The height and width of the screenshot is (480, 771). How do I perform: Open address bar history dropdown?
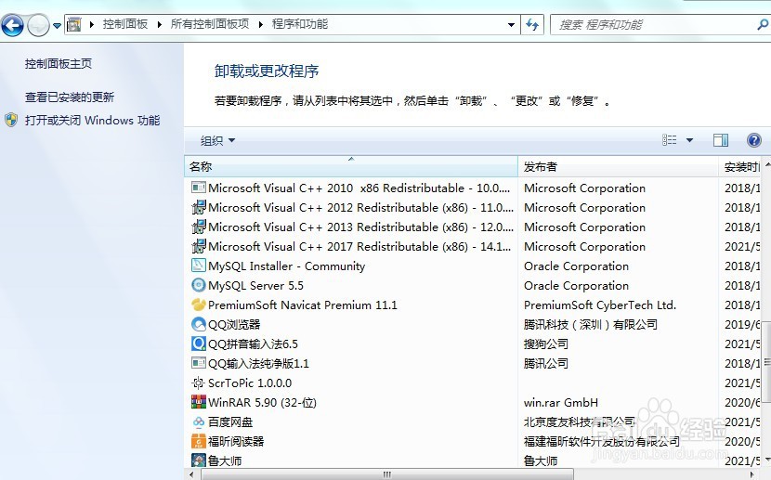[512, 24]
